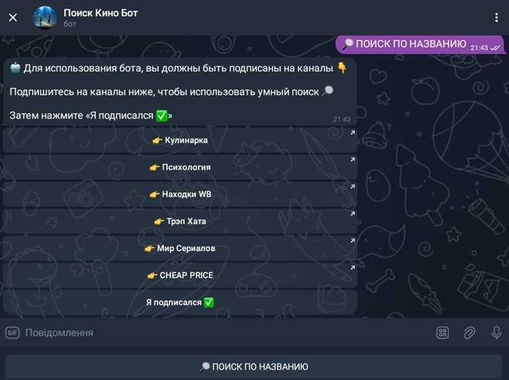
Task: Confirm with Я подписался button
Action: 180,303
